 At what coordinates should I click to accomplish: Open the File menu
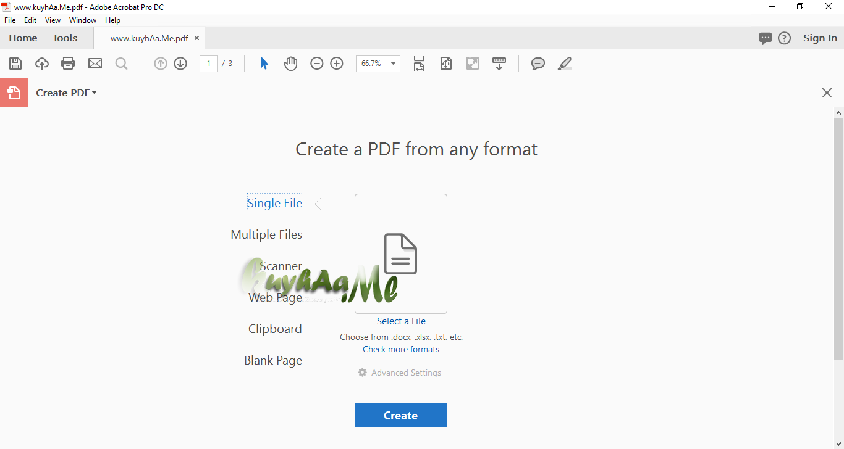coord(10,20)
